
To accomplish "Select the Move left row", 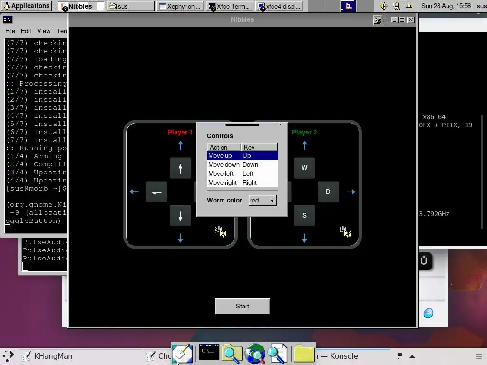I will coord(242,173).
